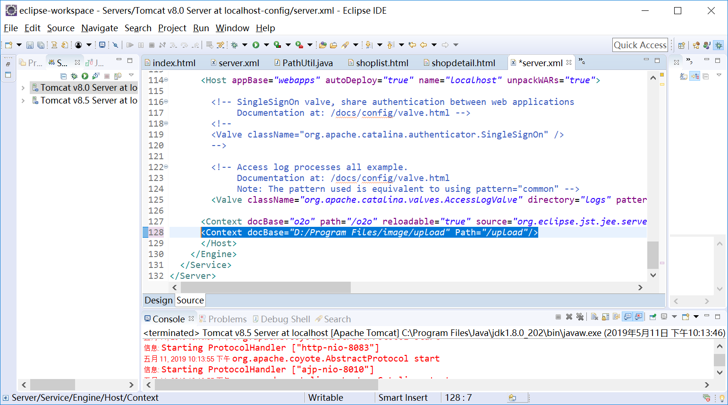
Task: Open the Back history dropdown arrow
Action: 434,45
